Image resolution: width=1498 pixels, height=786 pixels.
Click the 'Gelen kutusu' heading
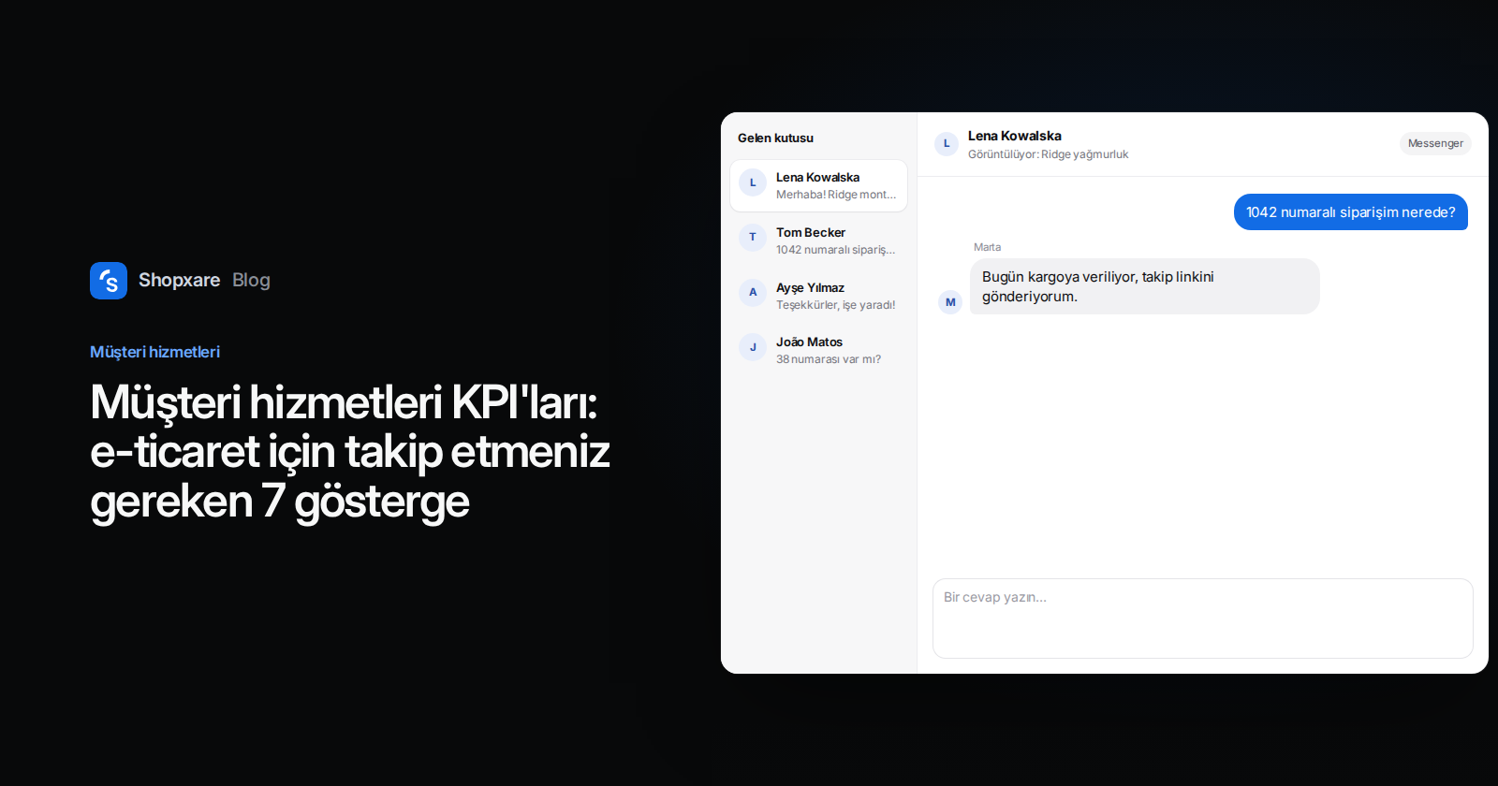775,138
